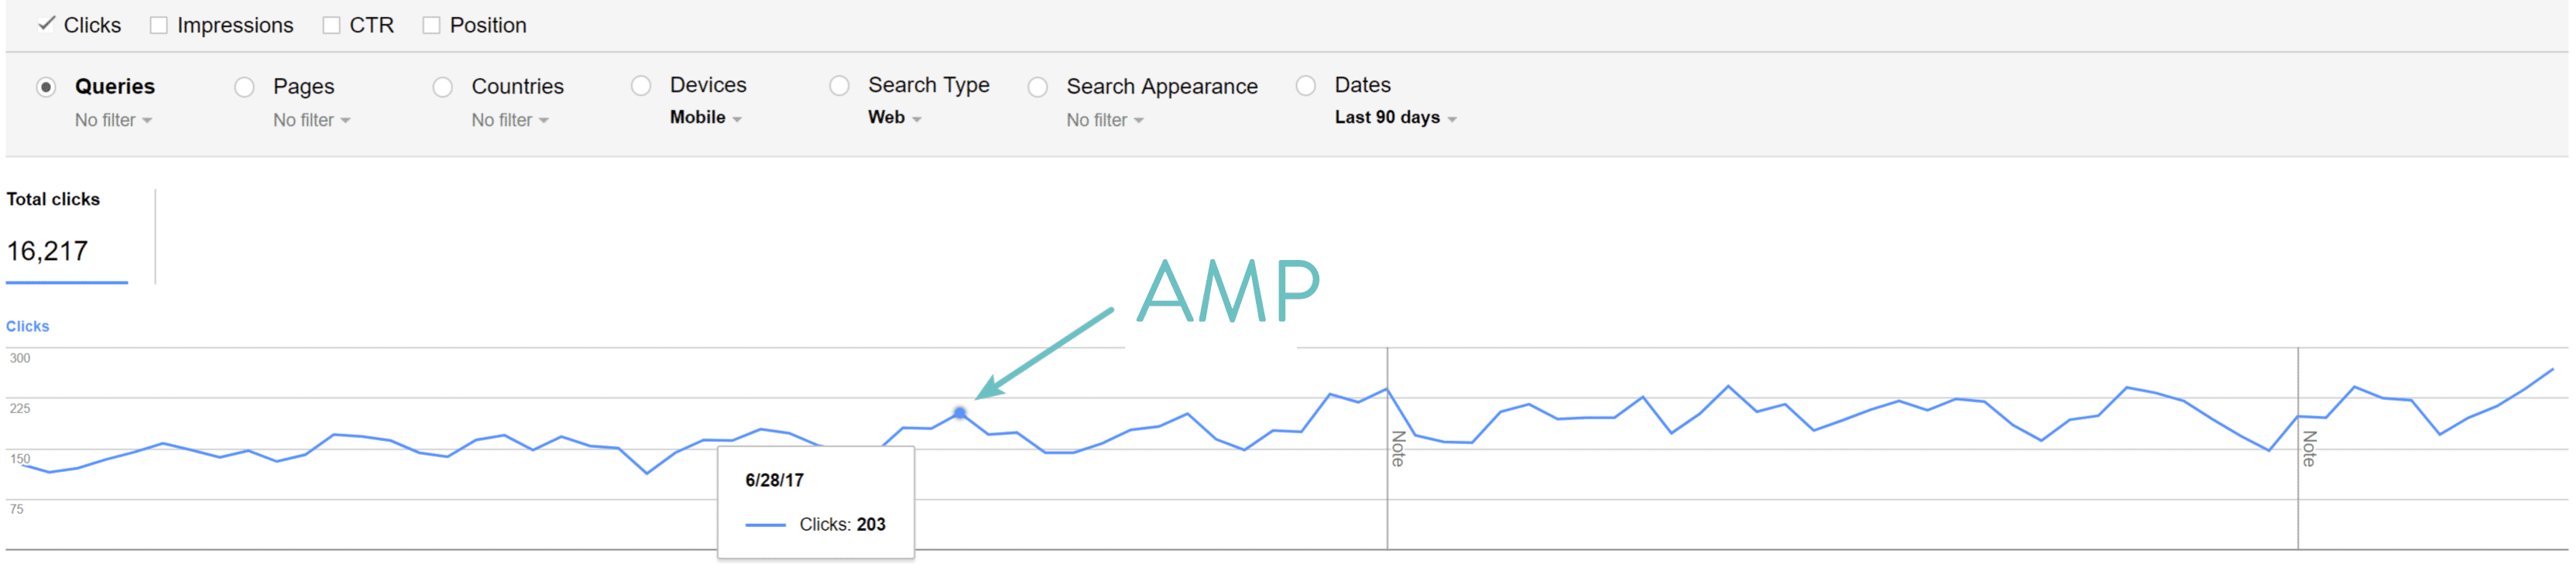
Task: Enable the Position checkbox
Action: coord(431,24)
